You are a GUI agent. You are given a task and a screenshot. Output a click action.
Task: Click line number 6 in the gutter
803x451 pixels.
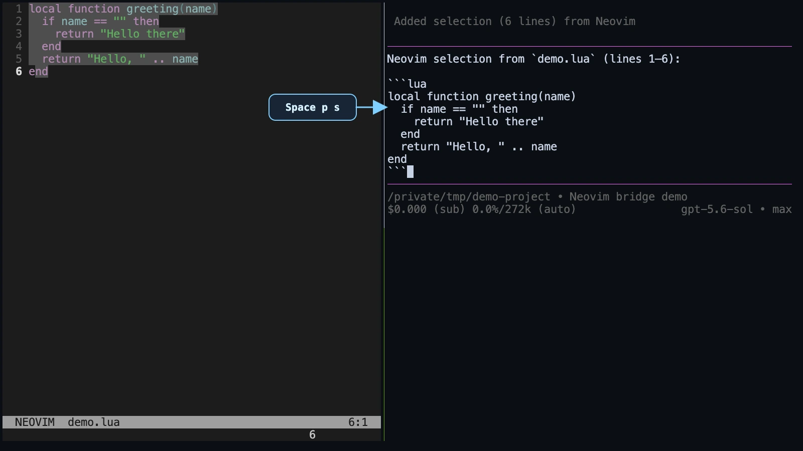(19, 72)
